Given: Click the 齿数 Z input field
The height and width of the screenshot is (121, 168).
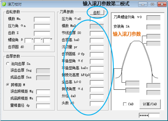Looking at the screenshot, I should click(42, 34).
